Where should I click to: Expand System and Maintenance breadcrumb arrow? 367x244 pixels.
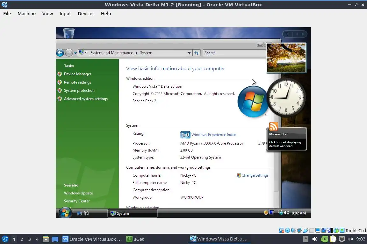[x=136, y=53]
